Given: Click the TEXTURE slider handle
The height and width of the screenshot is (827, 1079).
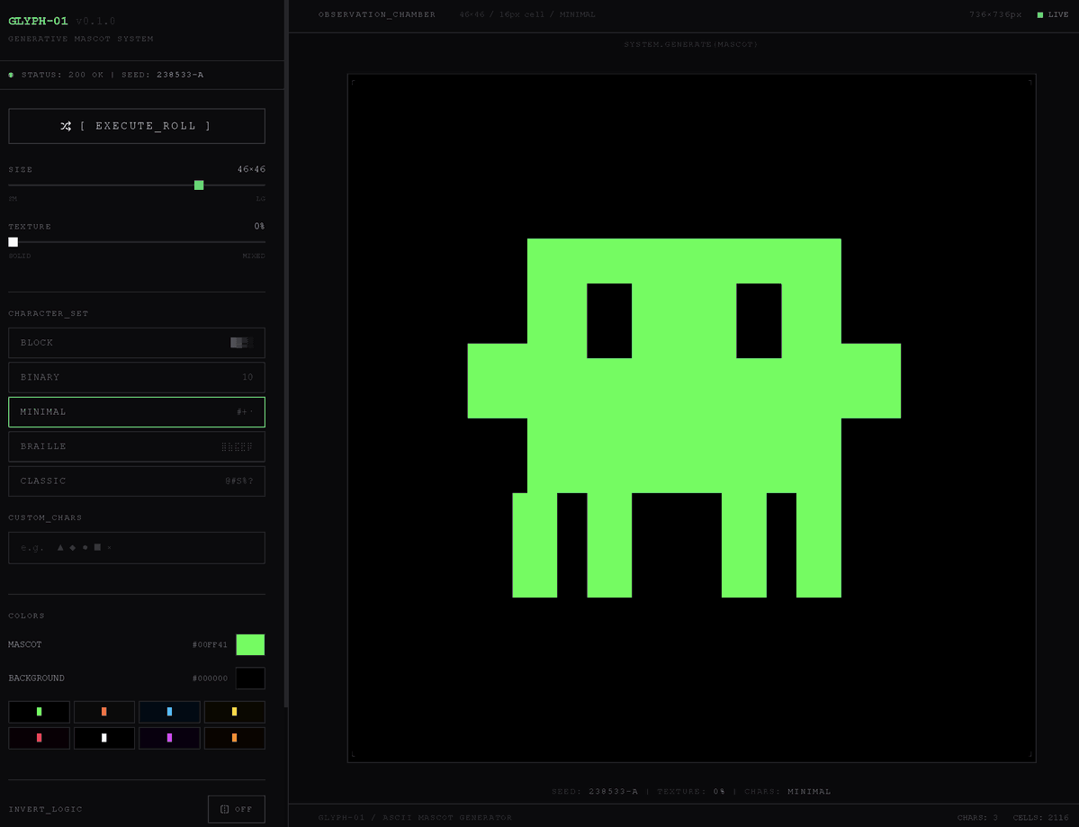Looking at the screenshot, I should pyautogui.click(x=13, y=242).
